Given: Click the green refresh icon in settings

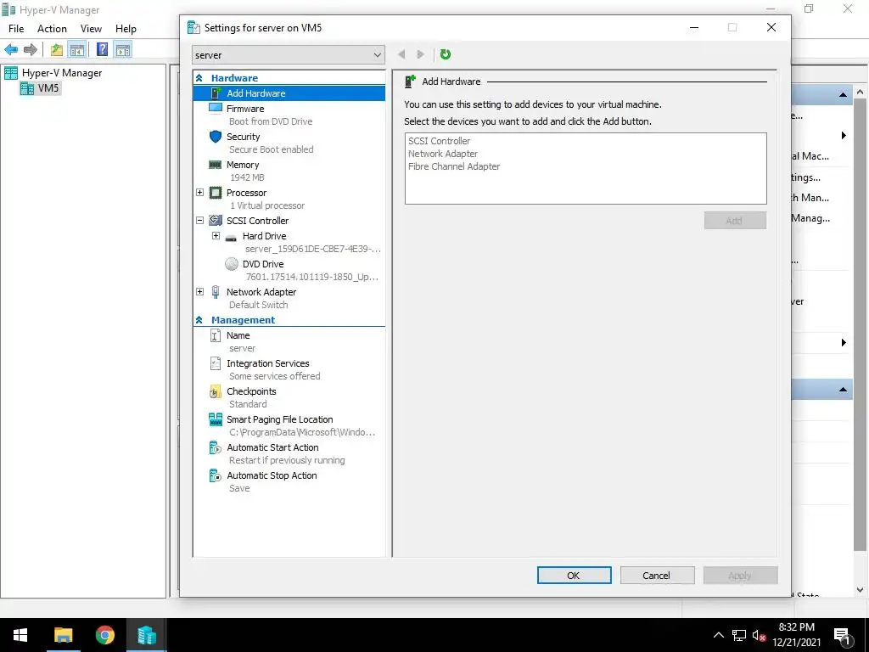Looking at the screenshot, I should pyautogui.click(x=445, y=54).
